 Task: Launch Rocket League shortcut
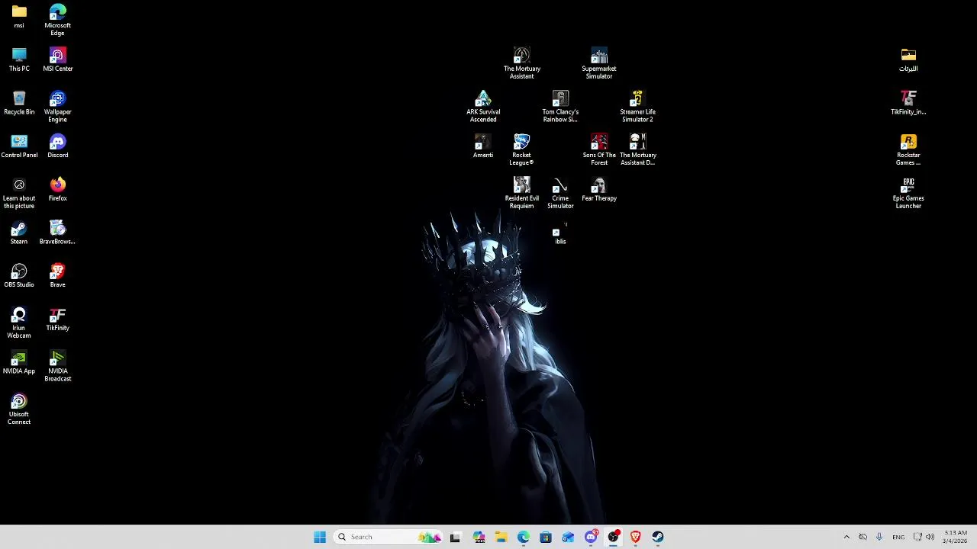(521, 150)
